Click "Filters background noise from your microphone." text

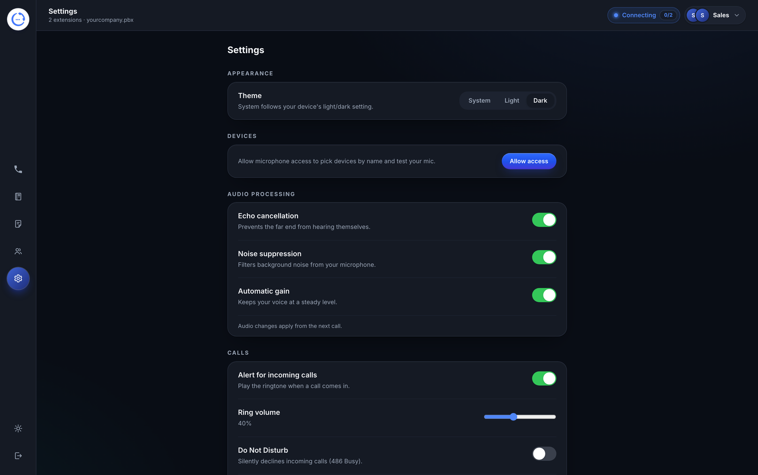click(x=307, y=265)
